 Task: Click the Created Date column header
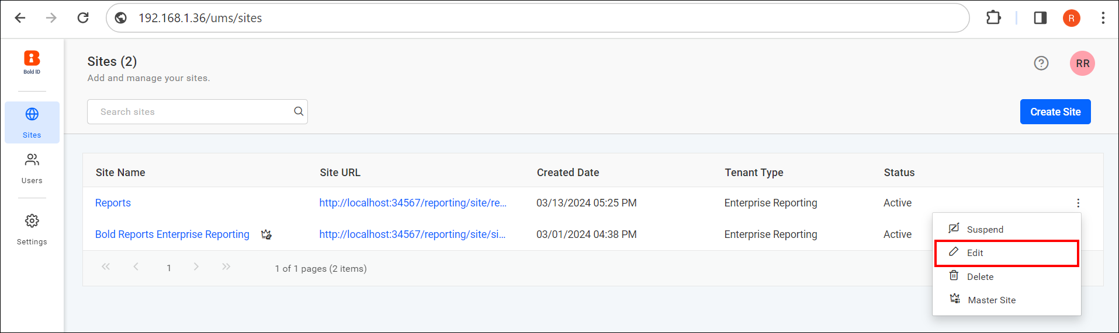coord(568,173)
